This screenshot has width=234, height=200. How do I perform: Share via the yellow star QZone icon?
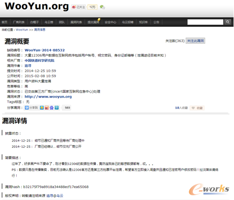42,108
